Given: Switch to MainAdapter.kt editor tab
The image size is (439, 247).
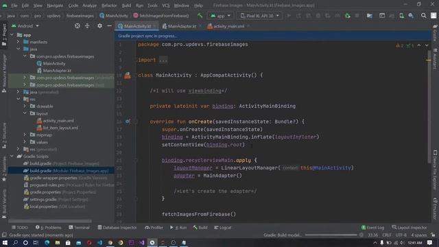Looking at the screenshot, I should coord(182,26).
